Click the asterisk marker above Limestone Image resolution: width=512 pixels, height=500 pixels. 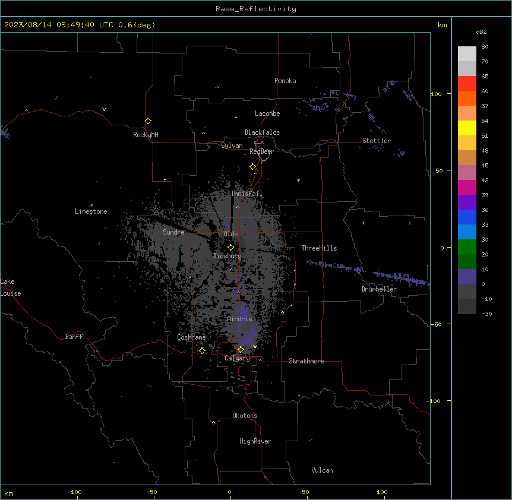(x=91, y=205)
